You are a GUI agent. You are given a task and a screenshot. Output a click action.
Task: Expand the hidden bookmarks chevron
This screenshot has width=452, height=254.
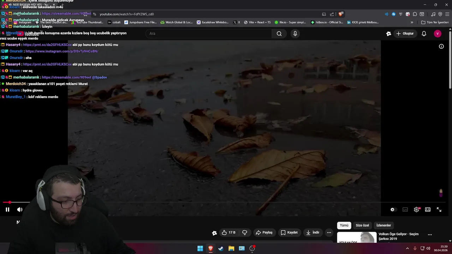click(x=412, y=22)
